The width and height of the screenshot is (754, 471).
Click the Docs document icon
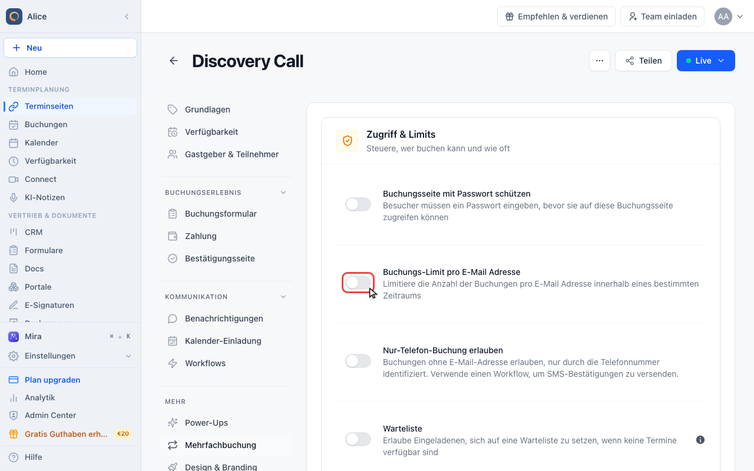(x=14, y=268)
